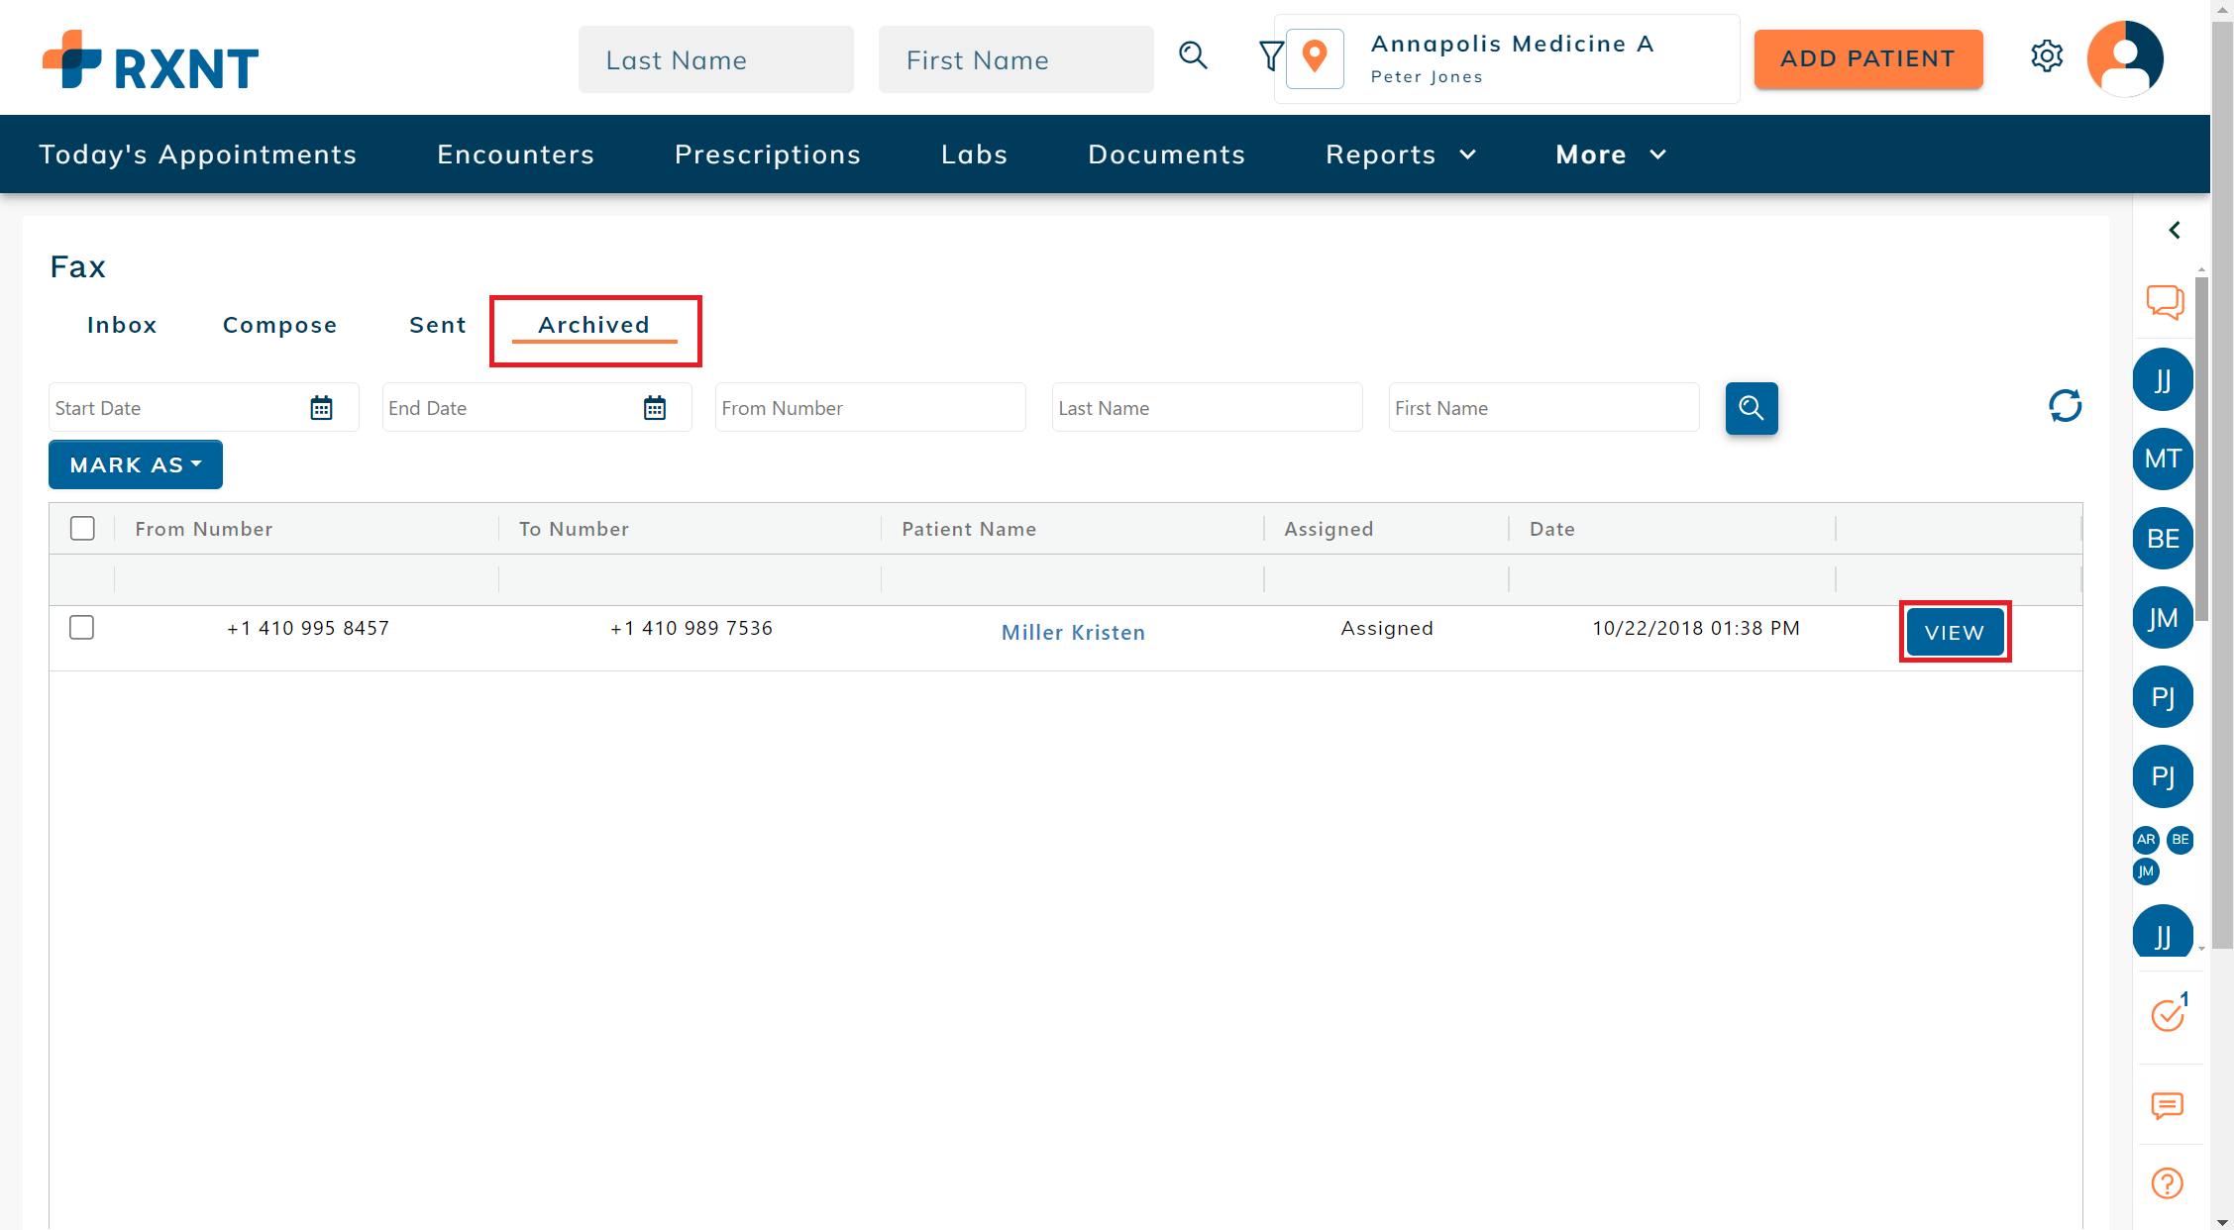Open the Miller Kristen patient link

(x=1073, y=633)
